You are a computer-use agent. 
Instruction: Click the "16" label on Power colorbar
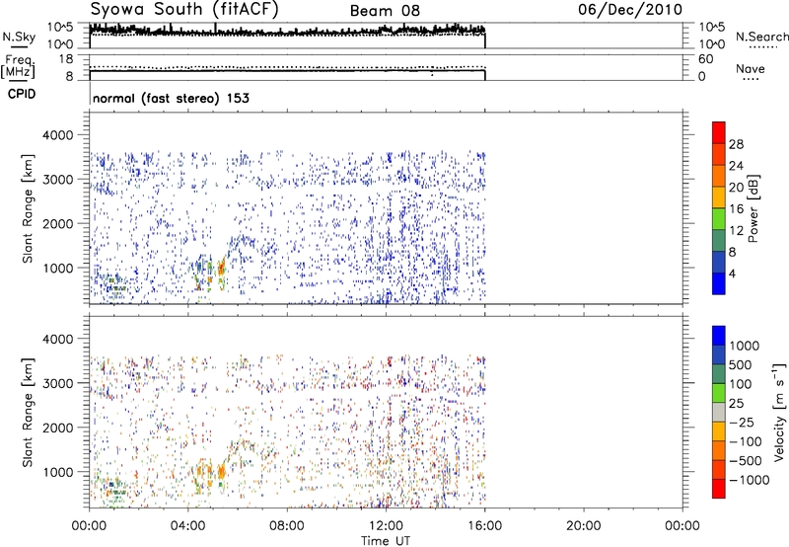[x=736, y=209]
